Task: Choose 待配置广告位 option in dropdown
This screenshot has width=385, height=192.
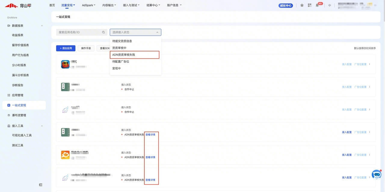Action: click(x=121, y=61)
